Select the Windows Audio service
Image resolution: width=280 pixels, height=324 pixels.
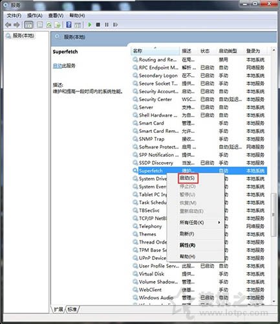(x=199, y=297)
